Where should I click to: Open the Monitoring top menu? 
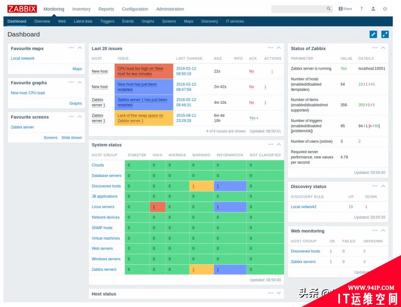54,9
